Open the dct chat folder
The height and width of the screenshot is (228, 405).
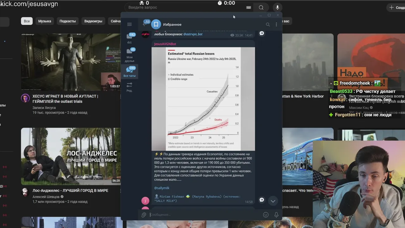coord(129,38)
